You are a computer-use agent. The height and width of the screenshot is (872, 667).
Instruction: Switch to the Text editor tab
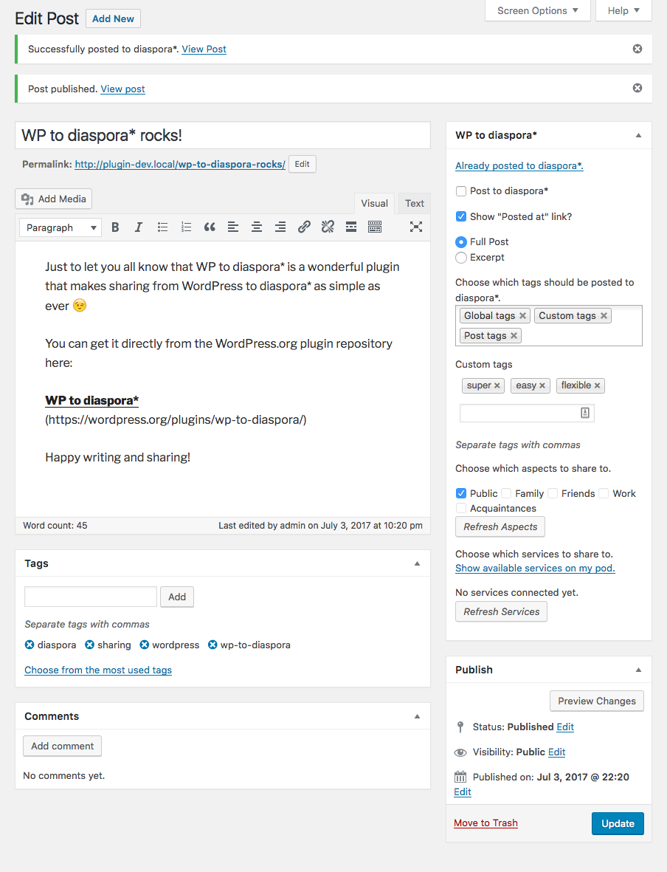point(415,204)
